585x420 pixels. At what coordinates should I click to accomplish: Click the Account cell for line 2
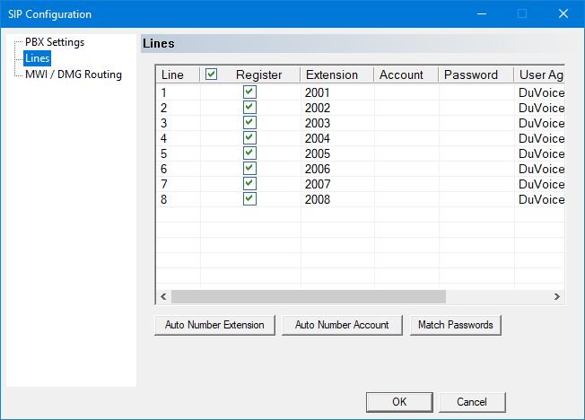(x=406, y=108)
